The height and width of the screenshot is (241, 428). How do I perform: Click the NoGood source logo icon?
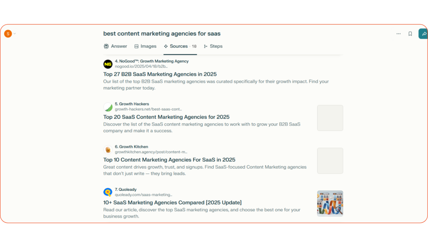(x=108, y=64)
